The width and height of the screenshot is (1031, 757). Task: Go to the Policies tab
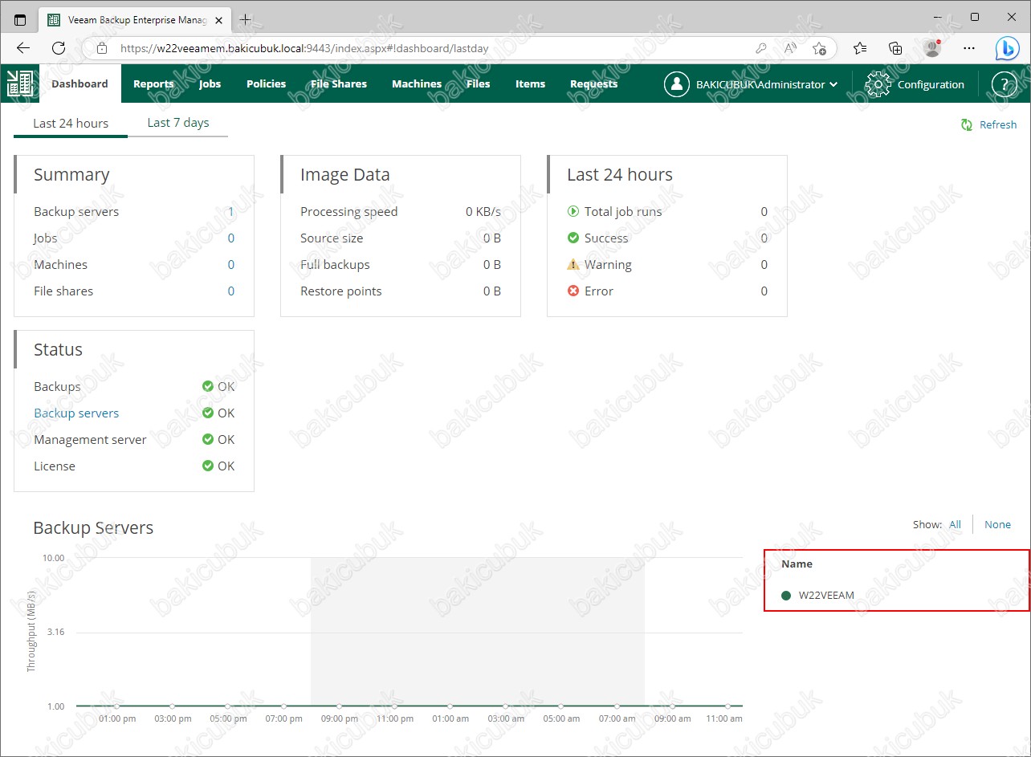click(266, 83)
